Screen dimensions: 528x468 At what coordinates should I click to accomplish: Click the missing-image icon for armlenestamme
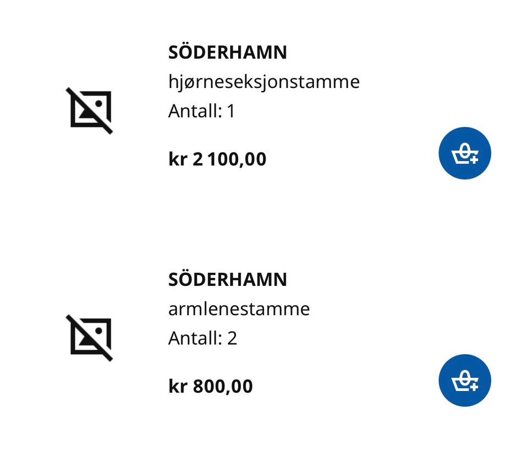(x=90, y=337)
